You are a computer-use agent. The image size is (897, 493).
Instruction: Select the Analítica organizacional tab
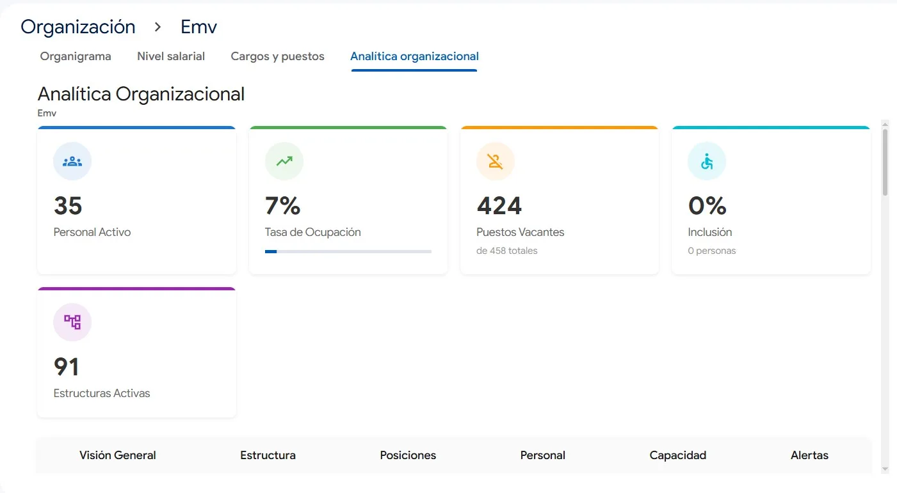414,56
